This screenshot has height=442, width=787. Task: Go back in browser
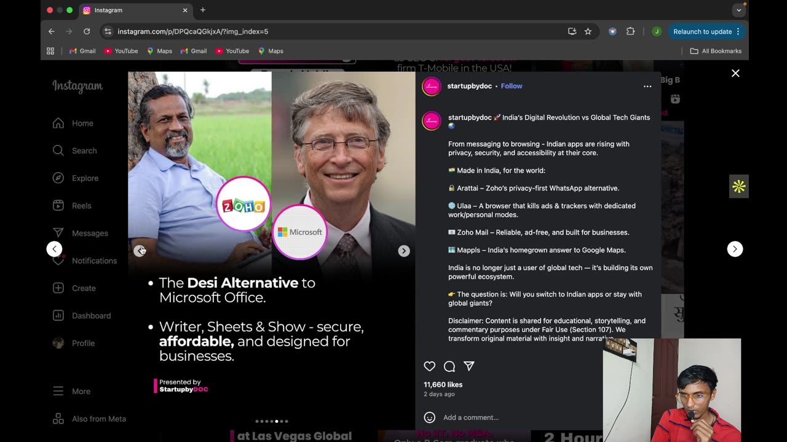[x=52, y=31]
